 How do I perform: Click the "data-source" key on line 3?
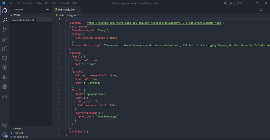coord(79,27)
